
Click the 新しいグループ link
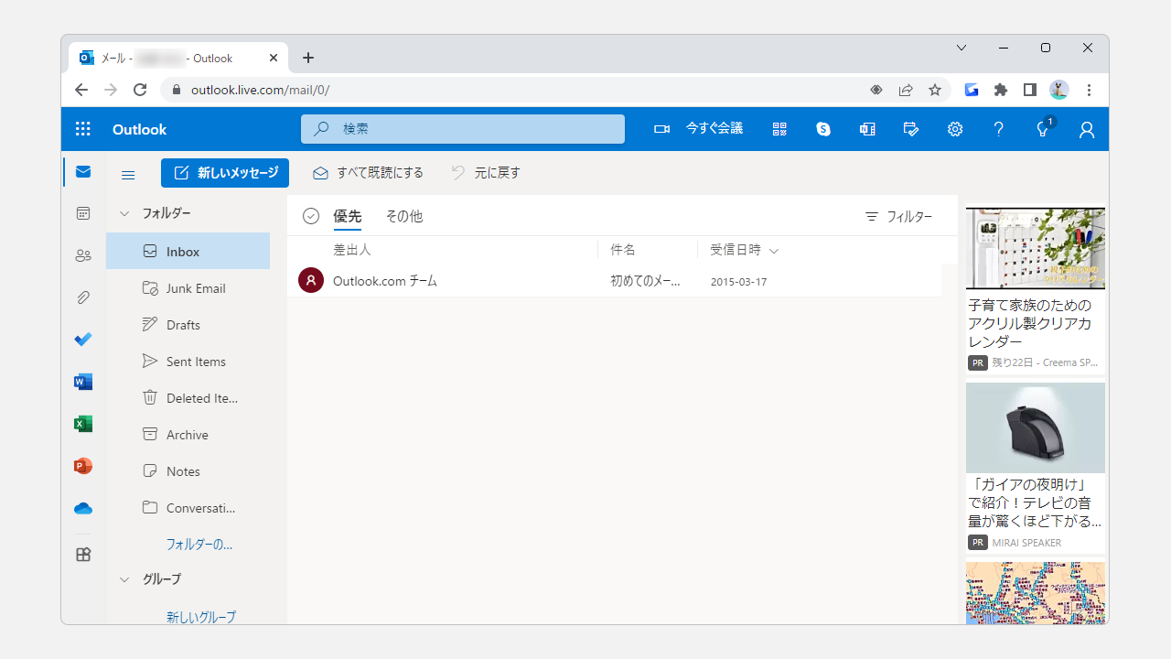(200, 617)
